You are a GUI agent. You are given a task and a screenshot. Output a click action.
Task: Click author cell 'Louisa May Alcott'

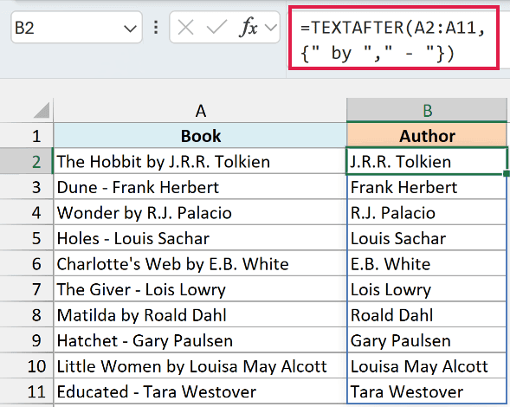click(x=427, y=365)
